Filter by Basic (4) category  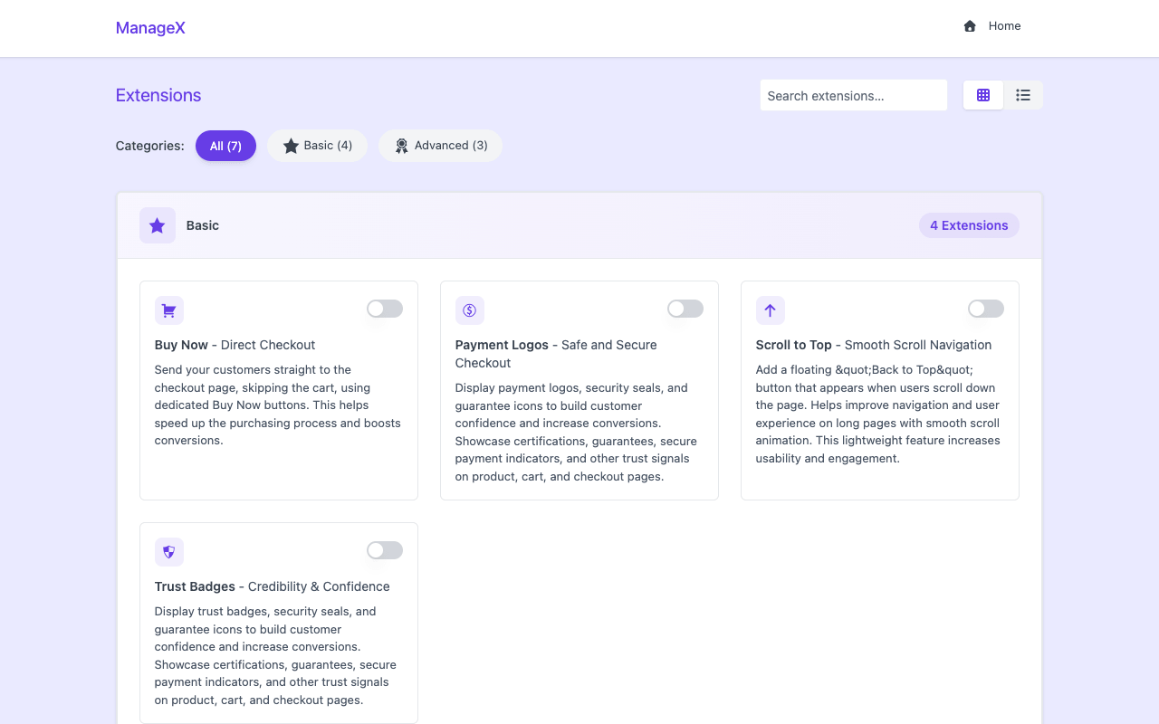[x=317, y=146]
